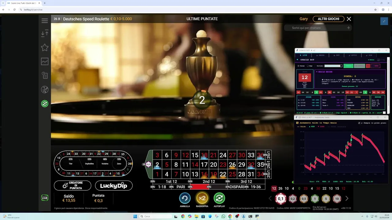Click the AUTOPLAY button
The width and height of the screenshot is (392, 220).
pos(219,198)
